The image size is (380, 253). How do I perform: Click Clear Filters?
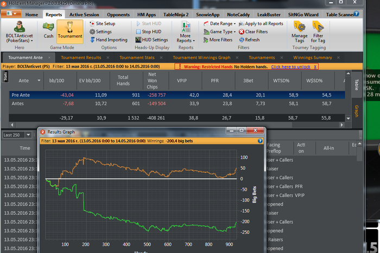click(254, 31)
